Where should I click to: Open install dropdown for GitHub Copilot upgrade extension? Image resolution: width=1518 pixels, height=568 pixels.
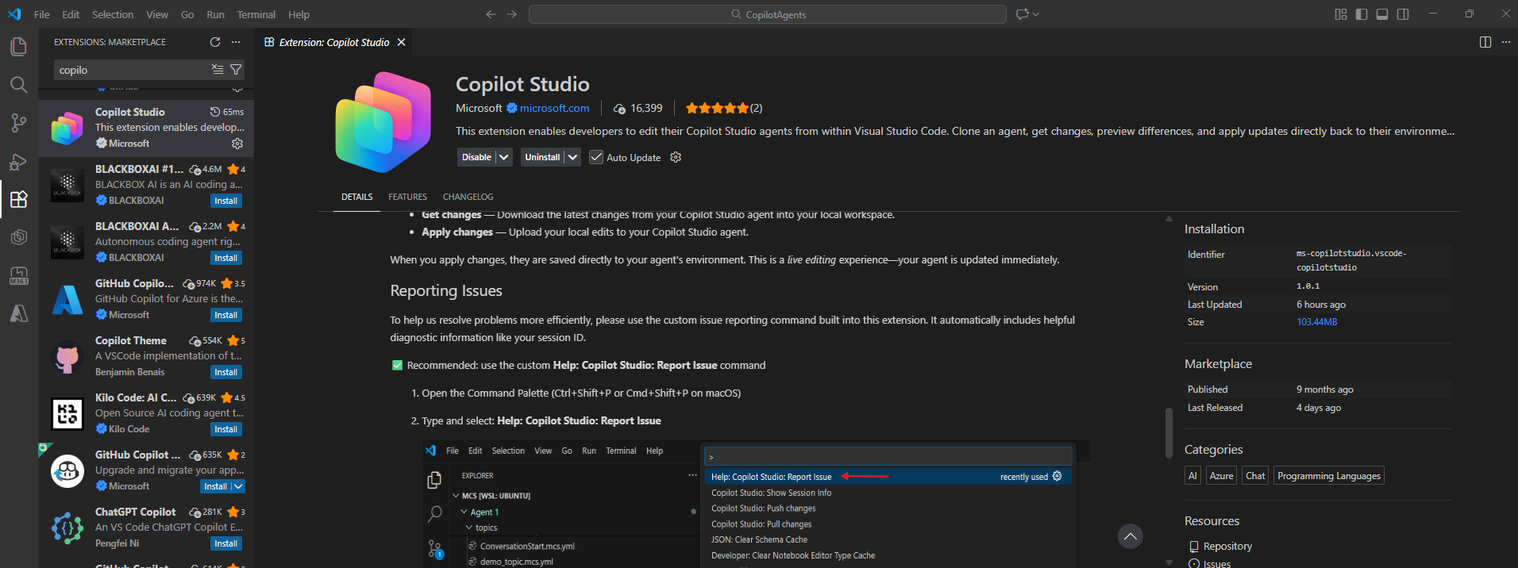click(237, 486)
